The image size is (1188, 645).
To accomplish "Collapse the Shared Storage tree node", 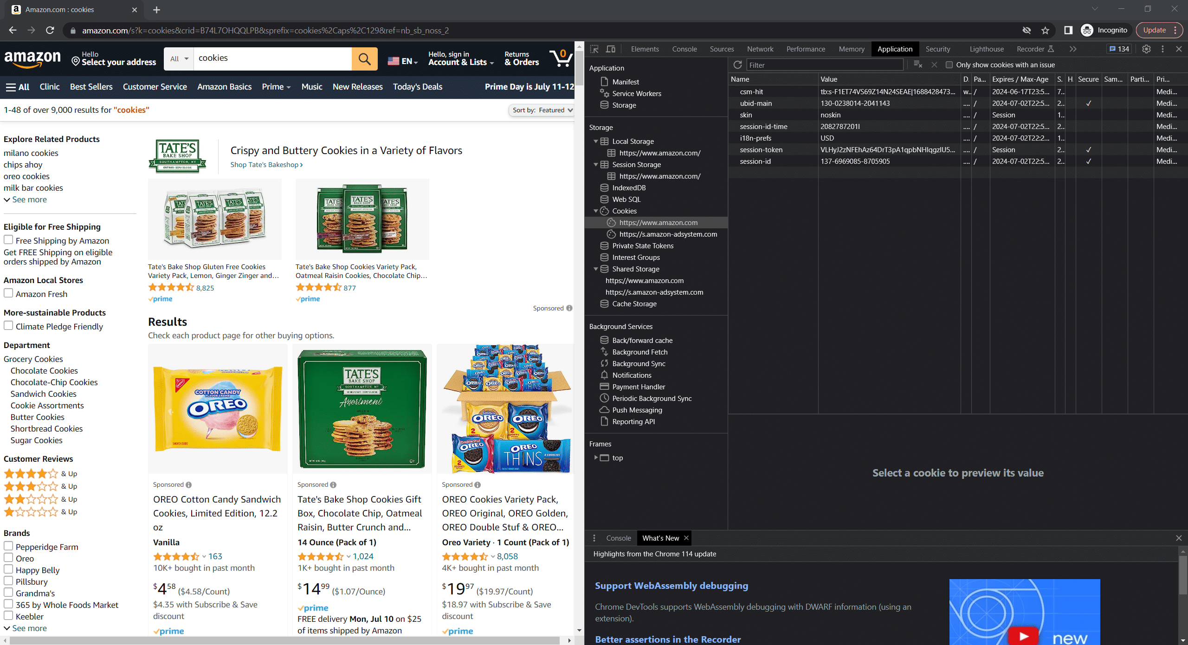I will [595, 269].
